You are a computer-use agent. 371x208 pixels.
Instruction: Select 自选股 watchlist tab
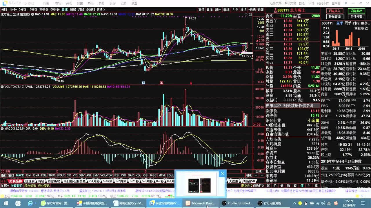tap(30, 181)
